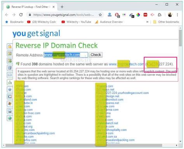
Task: Click the picture frame tool icon above the globe
Action: 10,111
